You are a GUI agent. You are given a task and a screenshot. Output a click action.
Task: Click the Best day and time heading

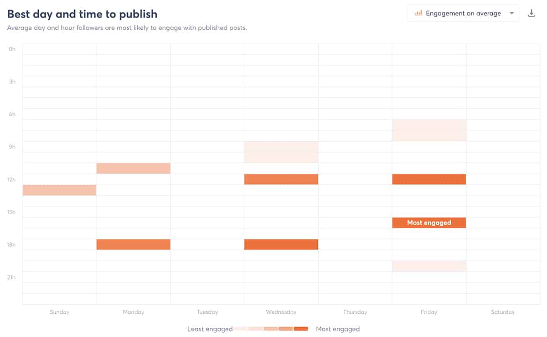(x=82, y=14)
